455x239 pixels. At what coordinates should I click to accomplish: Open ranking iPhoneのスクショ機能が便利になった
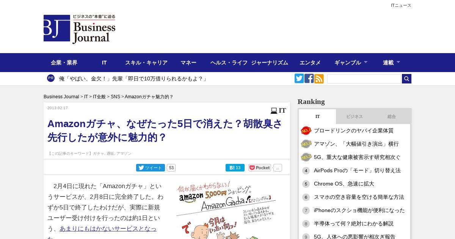[359, 211]
